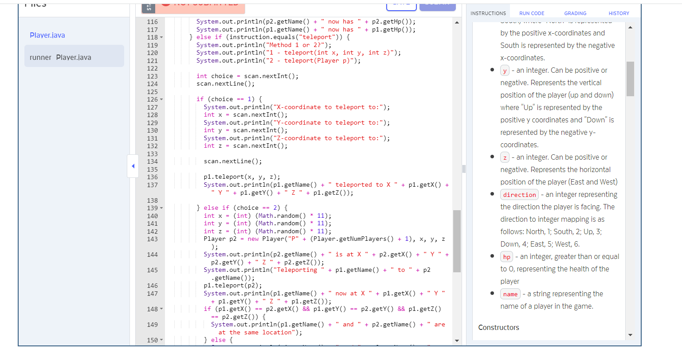
Task: Click the 'z' code chip in the instructions
Action: click(505, 157)
